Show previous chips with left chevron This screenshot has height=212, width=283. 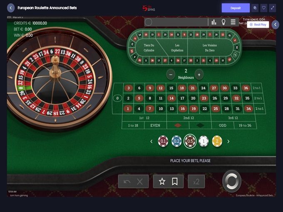click(151, 141)
